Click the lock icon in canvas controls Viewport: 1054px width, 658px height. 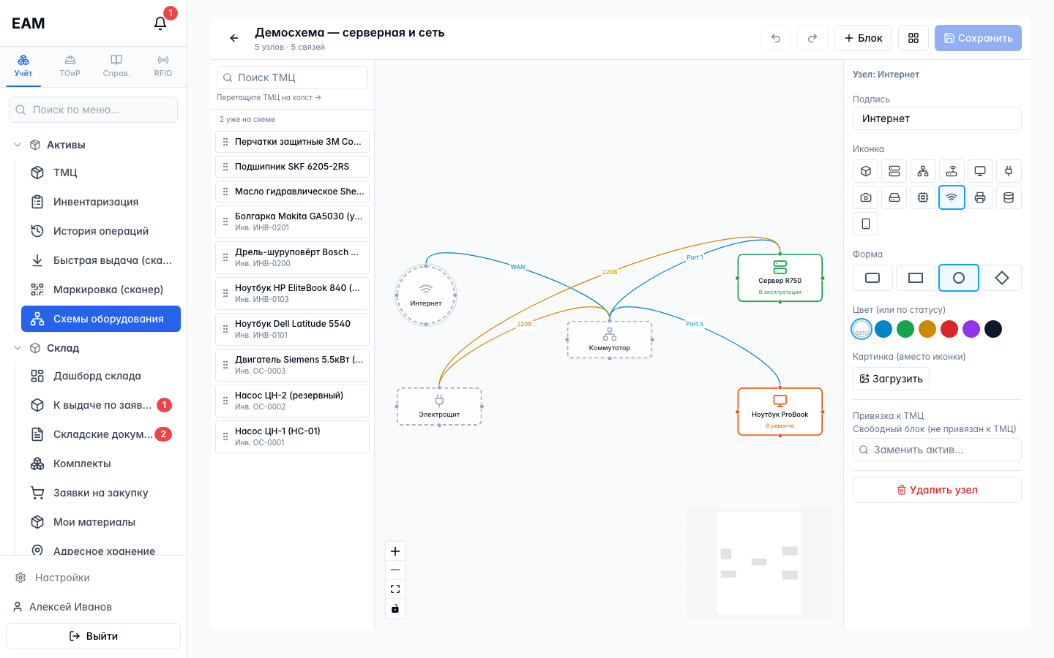coord(395,608)
